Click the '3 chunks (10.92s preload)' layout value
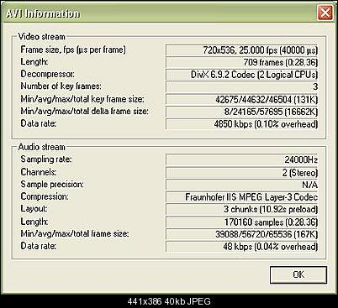The image size is (338, 308). pos(241,209)
